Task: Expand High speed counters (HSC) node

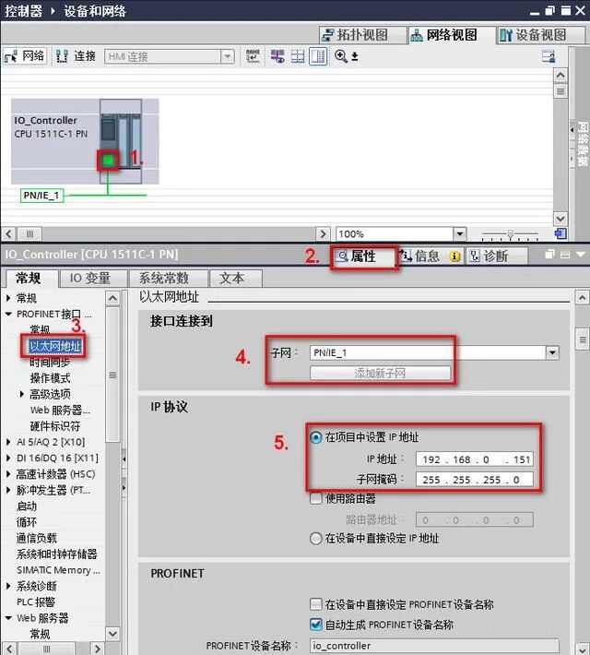Action: (8, 474)
